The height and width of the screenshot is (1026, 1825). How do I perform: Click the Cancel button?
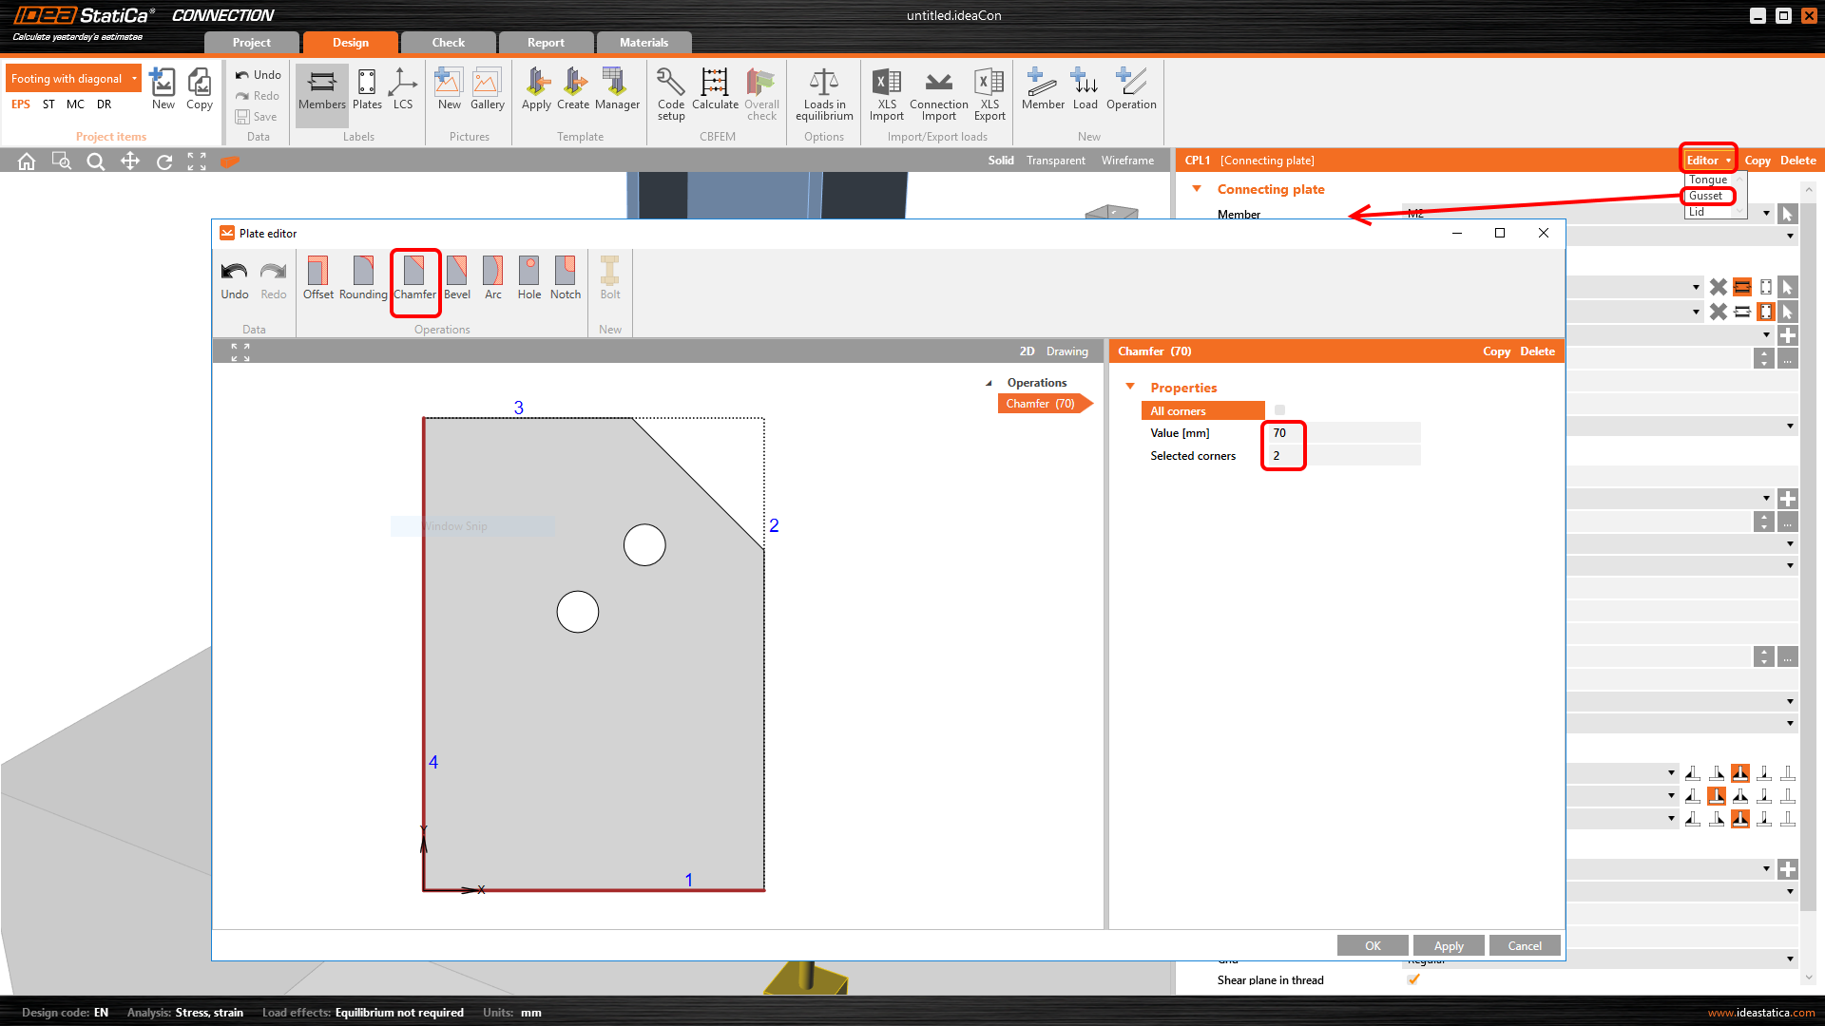pos(1524,945)
